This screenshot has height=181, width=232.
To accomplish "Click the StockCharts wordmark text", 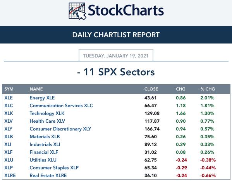I will tap(126, 10).
